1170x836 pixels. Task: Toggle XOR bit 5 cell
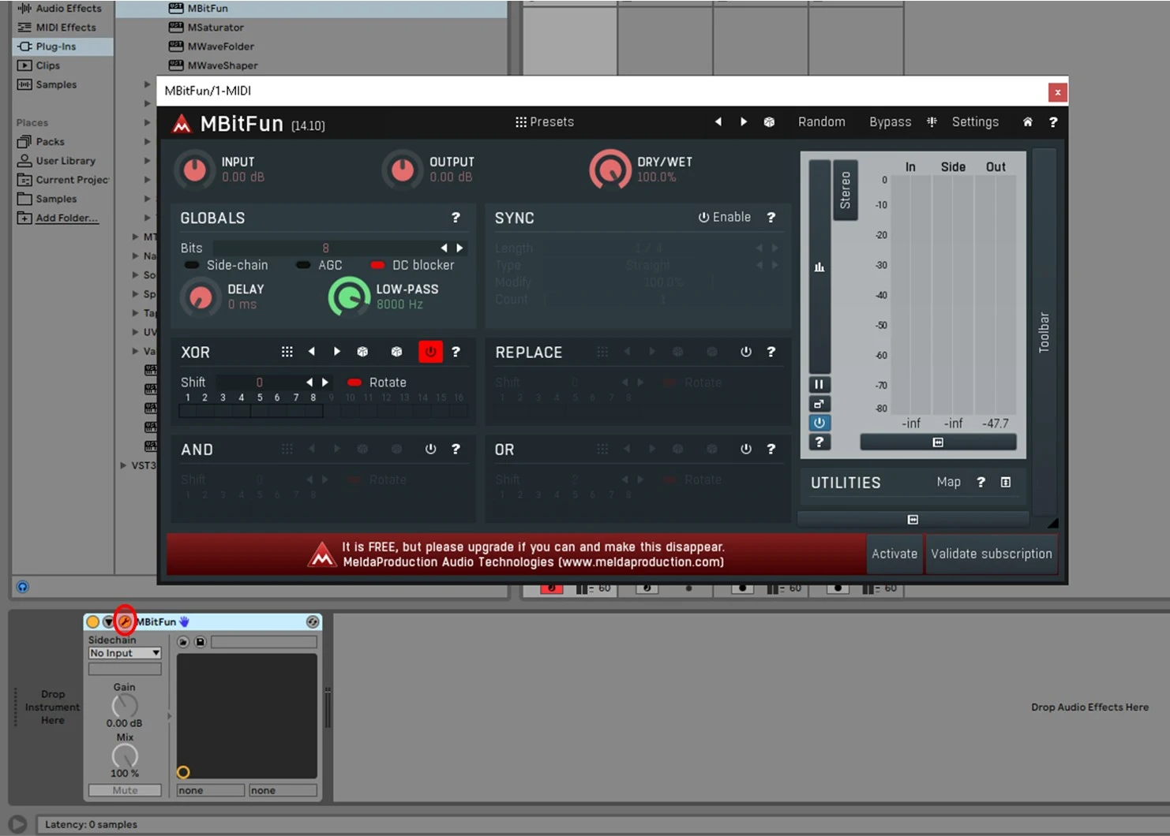[x=261, y=411]
